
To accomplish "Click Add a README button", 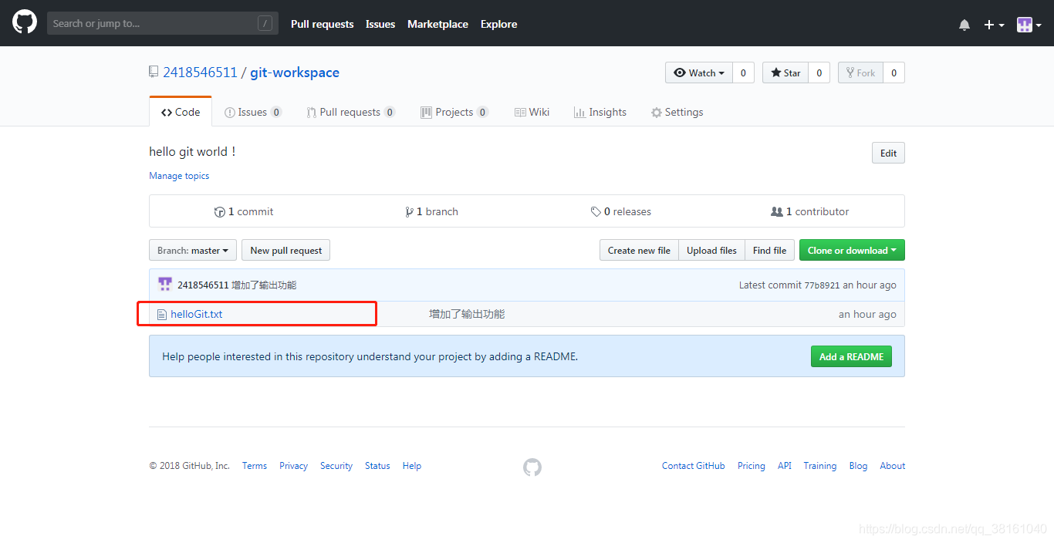I will pyautogui.click(x=851, y=356).
